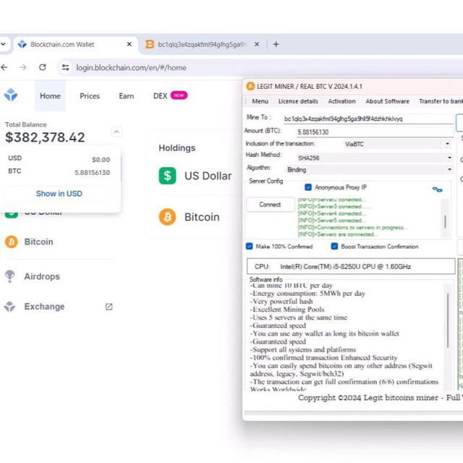Open About Software menu
The width and height of the screenshot is (463, 463).
[388, 101]
